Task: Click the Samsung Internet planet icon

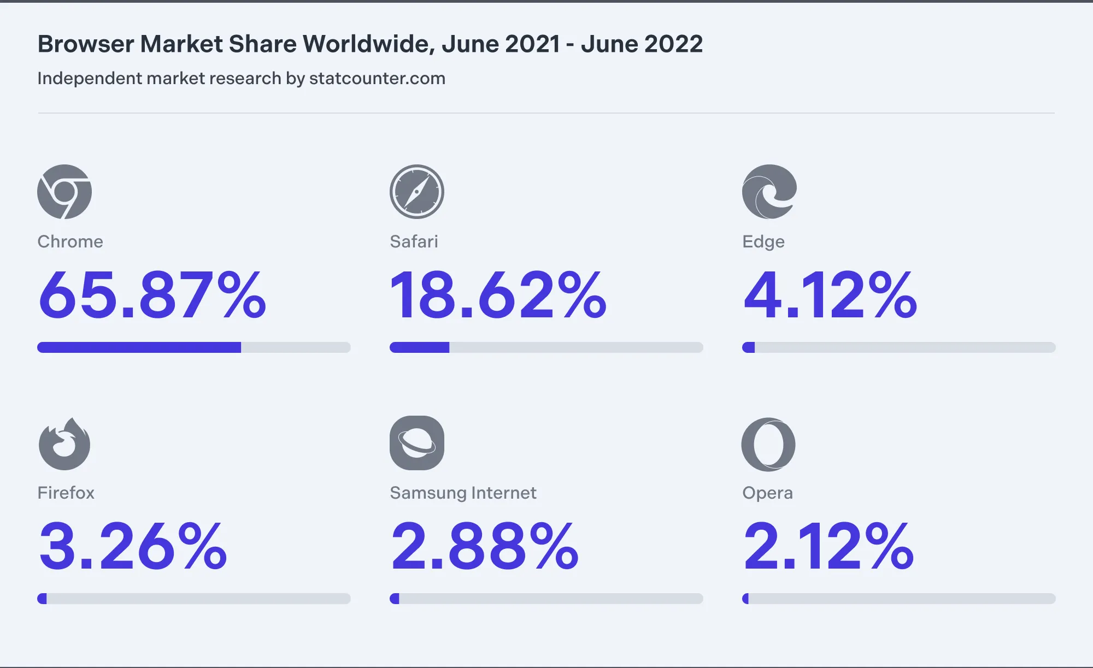Action: [x=417, y=443]
